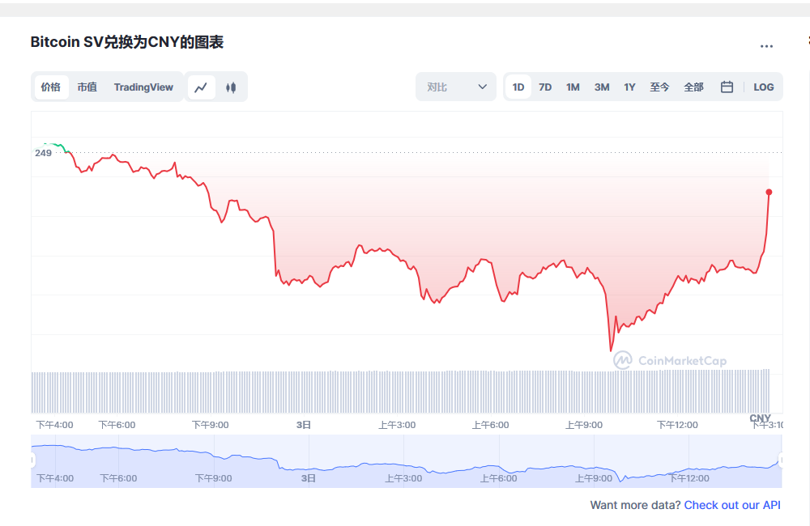This screenshot has width=810, height=526.
Task: Click the Check out our API link
Action: point(732,505)
